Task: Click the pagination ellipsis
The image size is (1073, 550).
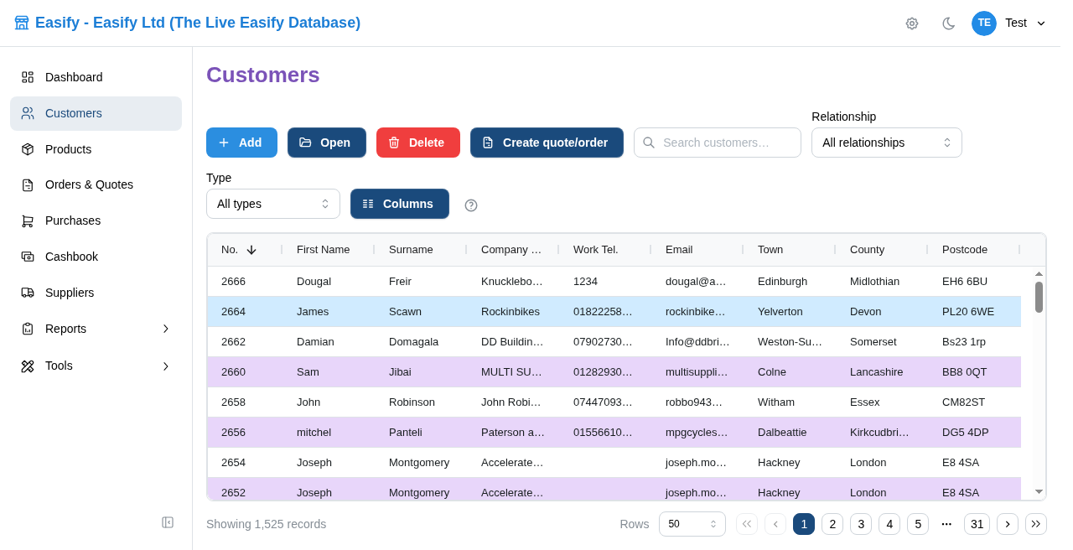Action: pyautogui.click(x=946, y=524)
